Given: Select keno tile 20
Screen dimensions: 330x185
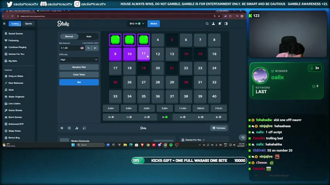Looking at the screenshot, I should pyautogui.click(x=157, y=68).
